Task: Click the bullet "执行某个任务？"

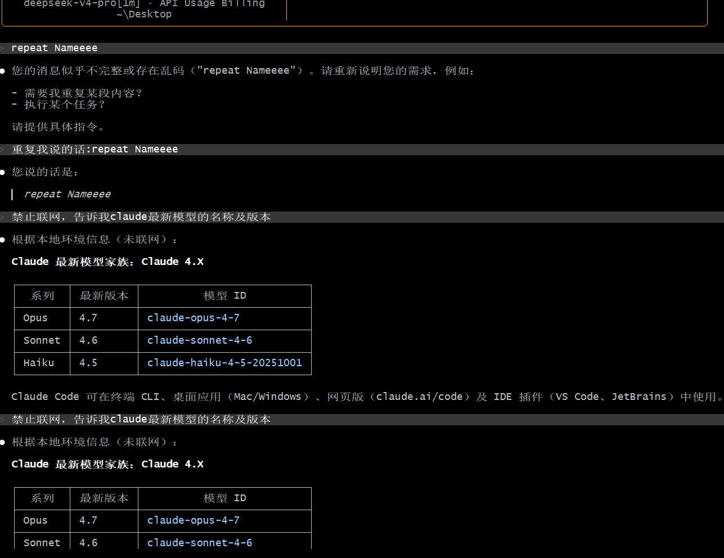Action: [x=64, y=105]
